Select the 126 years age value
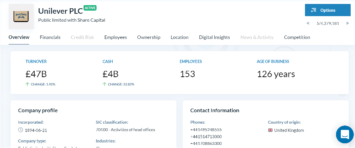This screenshot has width=355, height=148. coord(276,74)
